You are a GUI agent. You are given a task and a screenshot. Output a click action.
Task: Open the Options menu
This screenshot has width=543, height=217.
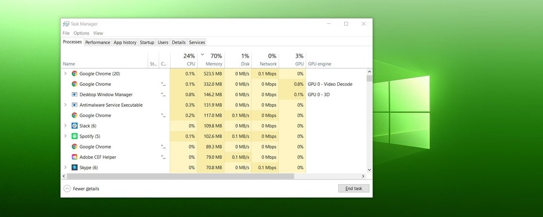point(81,33)
